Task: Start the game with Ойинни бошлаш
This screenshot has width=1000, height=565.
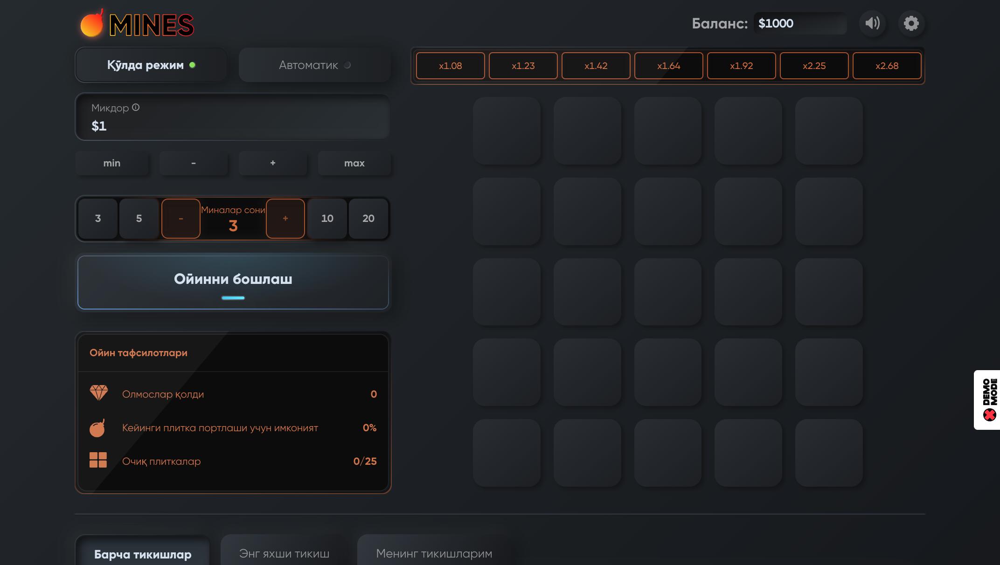Action: 233,282
